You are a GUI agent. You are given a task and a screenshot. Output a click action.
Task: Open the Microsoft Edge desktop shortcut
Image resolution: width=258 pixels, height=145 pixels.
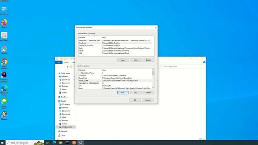point(4,90)
